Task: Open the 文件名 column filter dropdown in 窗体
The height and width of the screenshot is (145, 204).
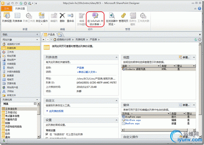Action: (169, 114)
